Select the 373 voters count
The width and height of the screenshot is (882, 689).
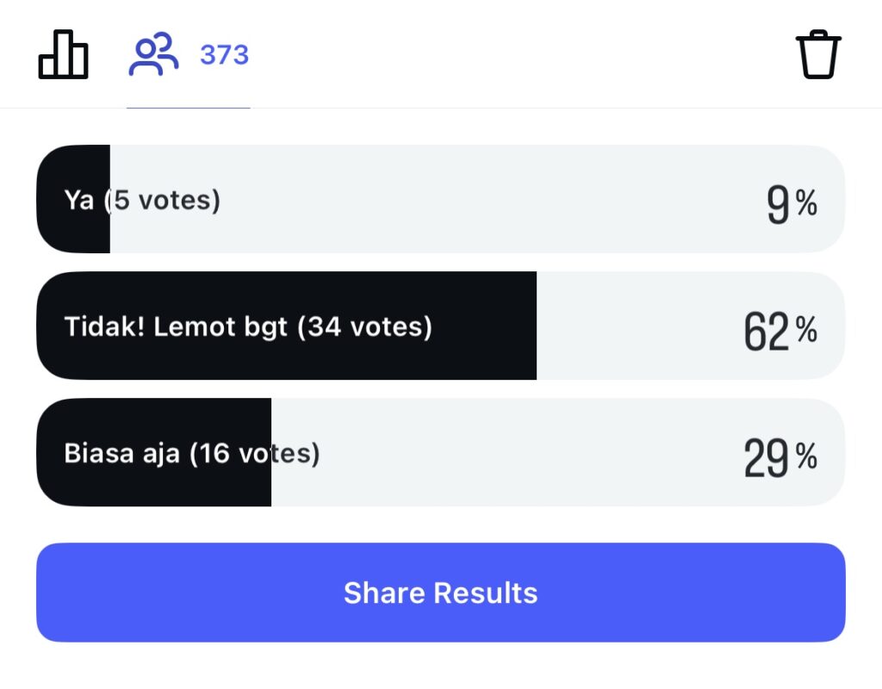coord(224,55)
